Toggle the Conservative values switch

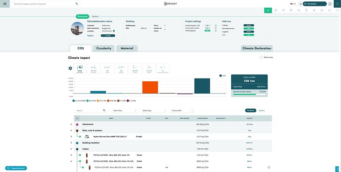(x=207, y=28)
